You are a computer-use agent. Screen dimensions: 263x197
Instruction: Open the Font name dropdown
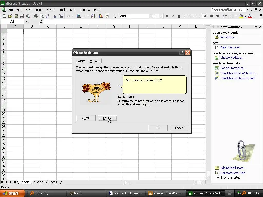tap(151, 16)
